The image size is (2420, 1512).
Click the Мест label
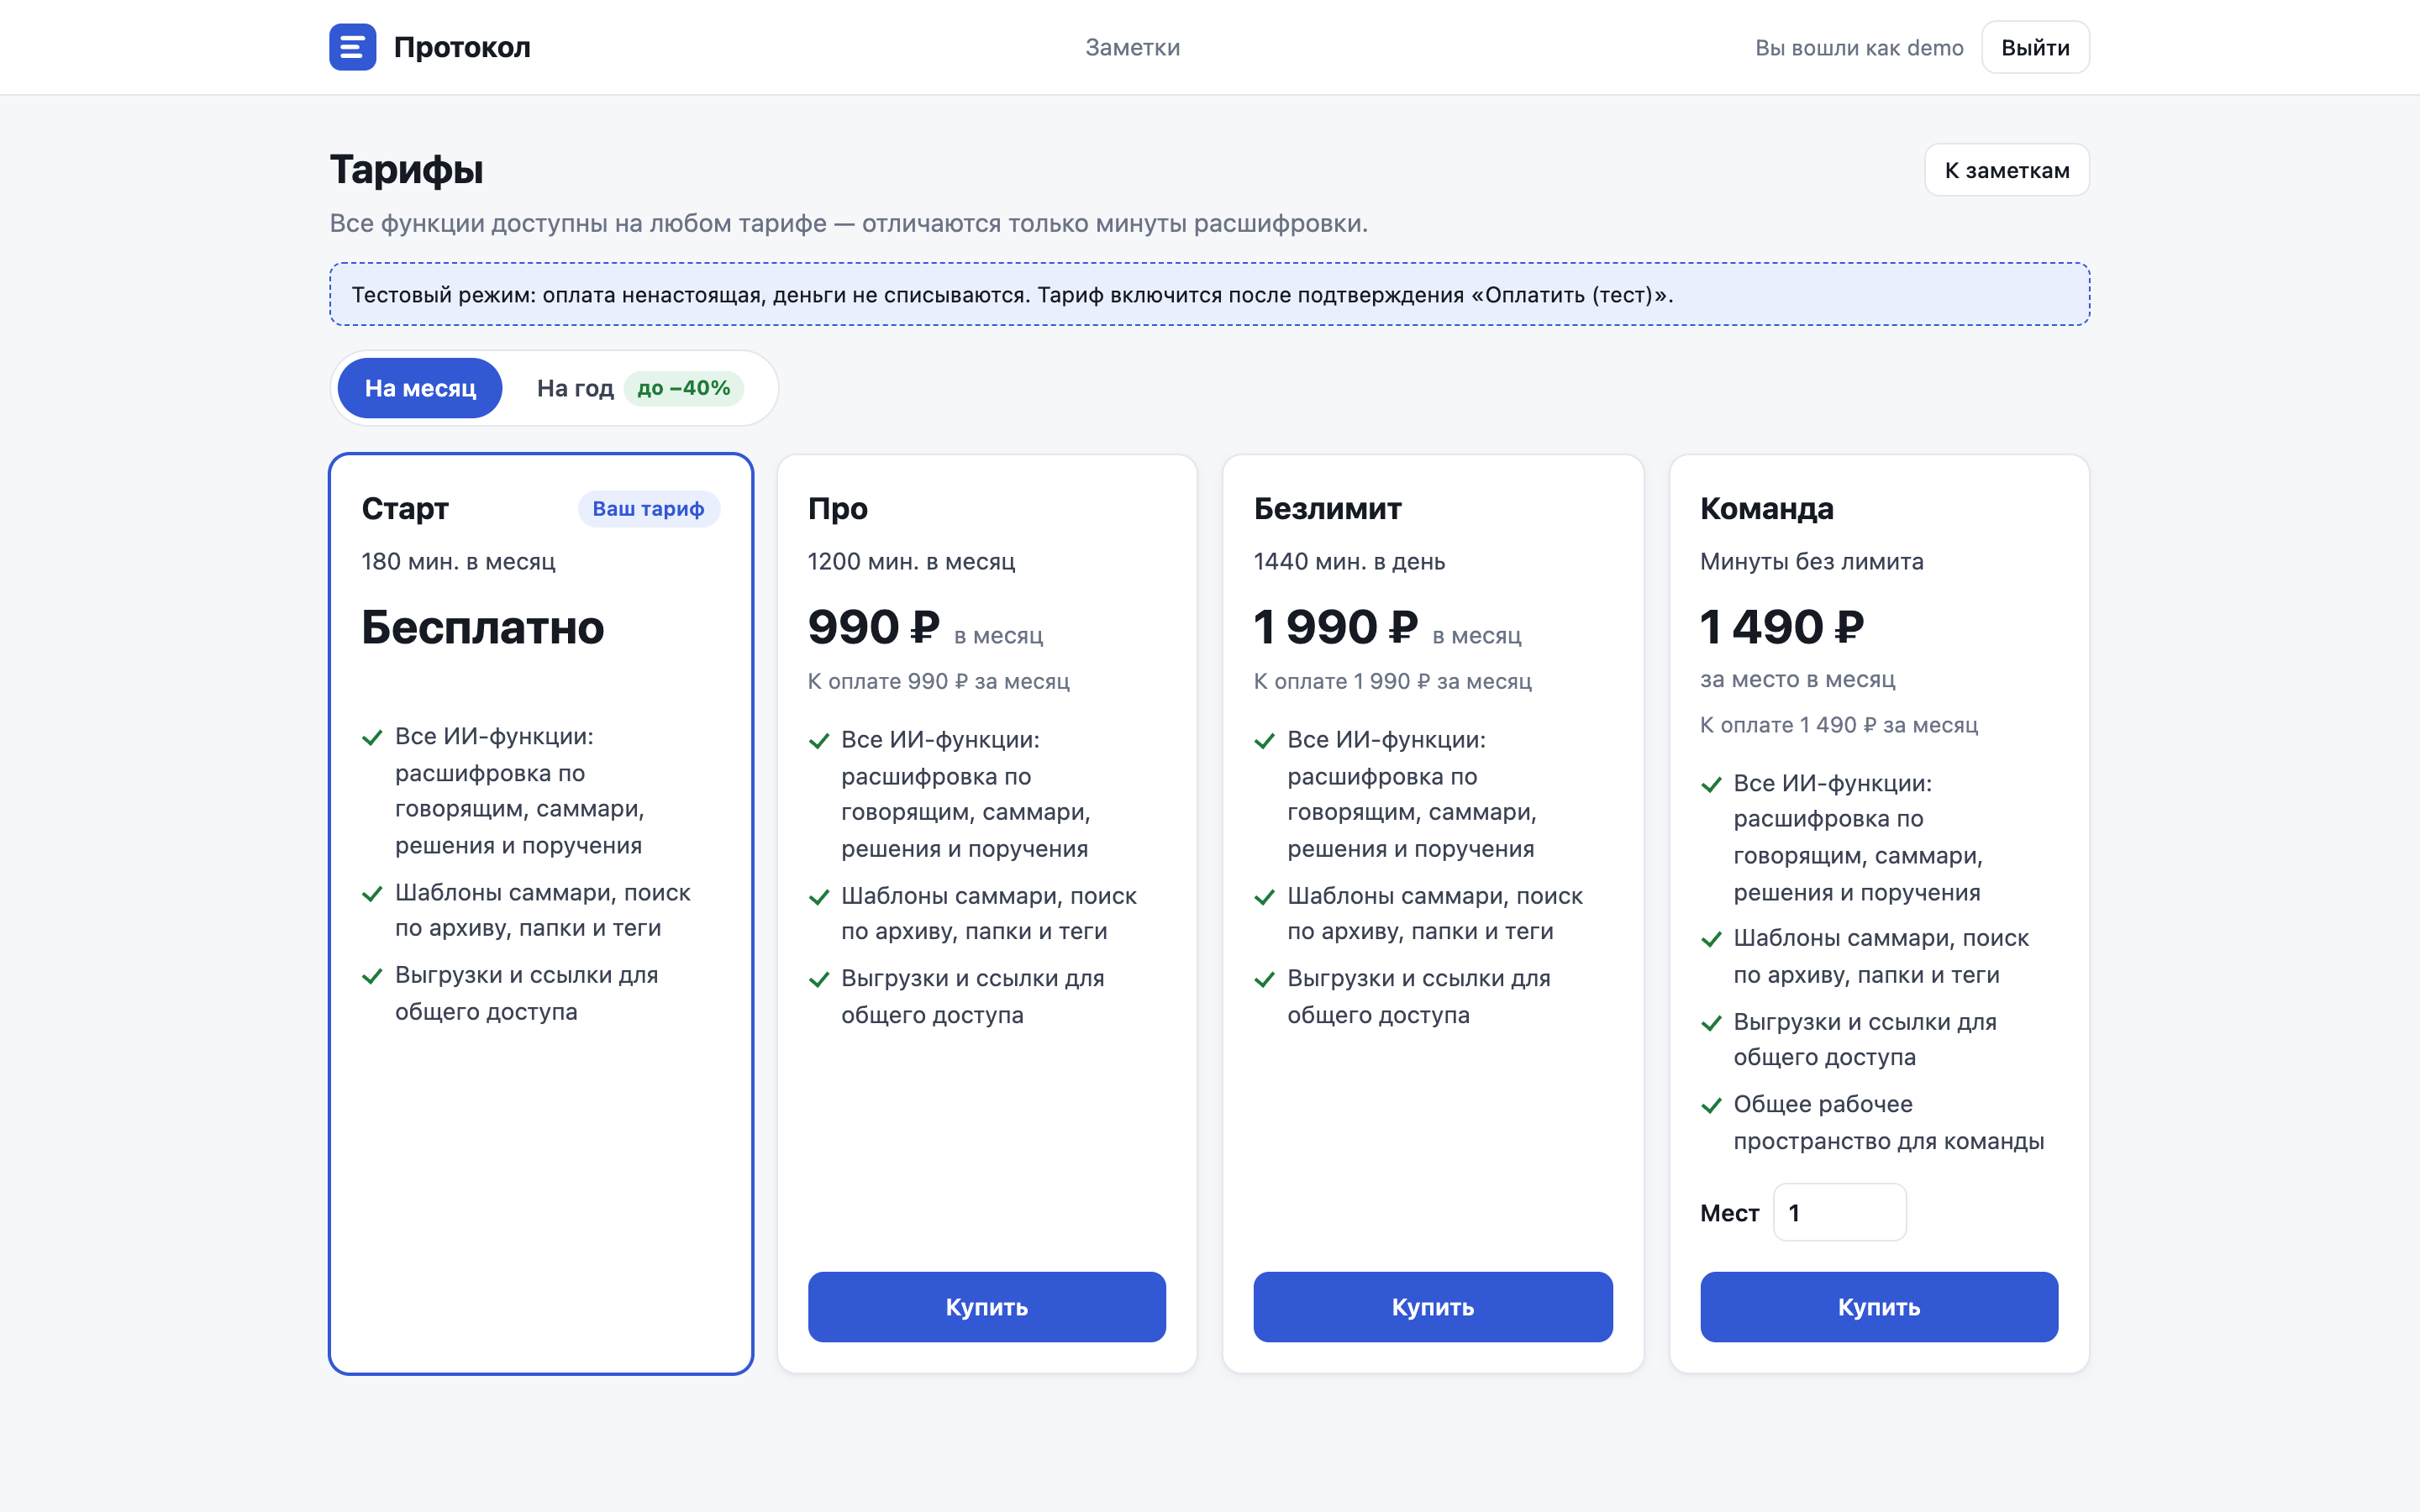pyautogui.click(x=1729, y=1213)
